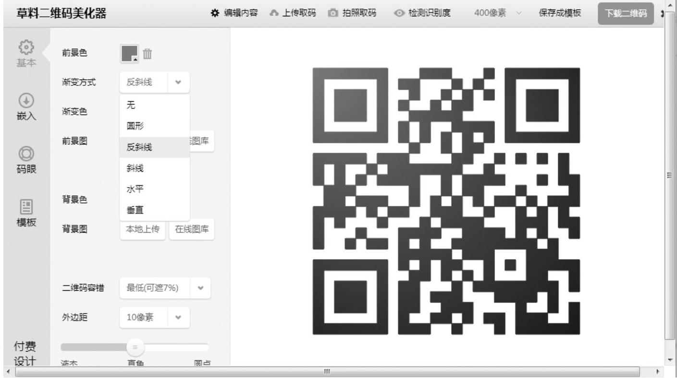Click the generated QR code image
The width and height of the screenshot is (677, 378).
click(446, 201)
